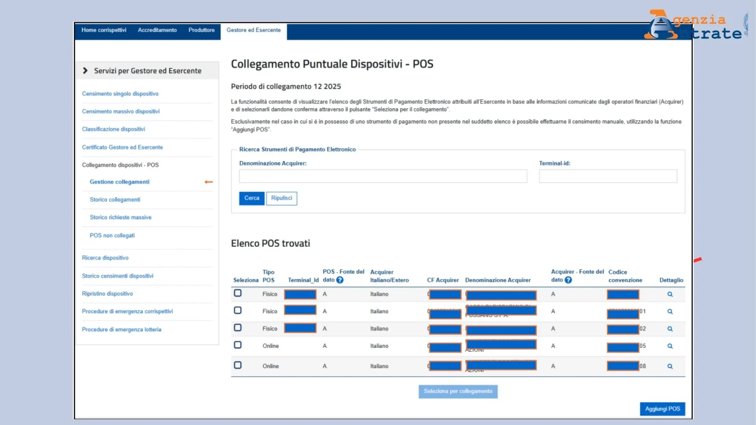The height and width of the screenshot is (425, 756).
Task: Click magnifier icon for convention ending 01
Action: pos(670,312)
